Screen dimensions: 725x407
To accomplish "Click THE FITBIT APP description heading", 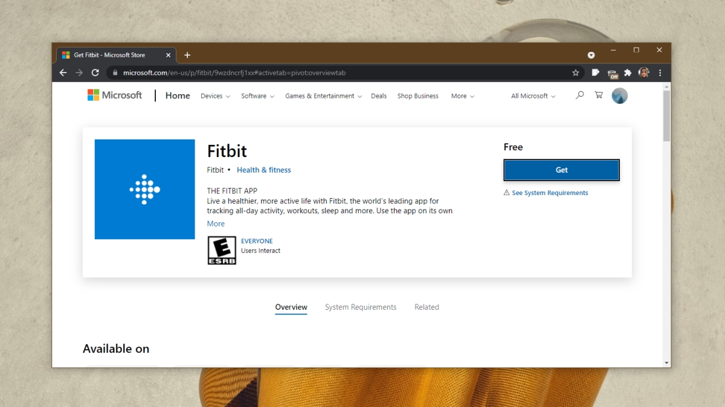I will (x=232, y=191).
